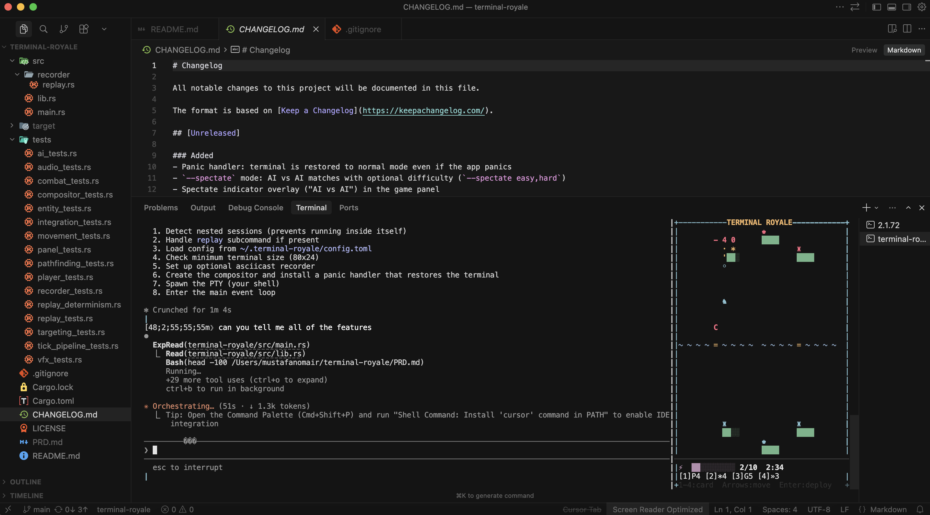Click the split editor right icon

[907, 29]
